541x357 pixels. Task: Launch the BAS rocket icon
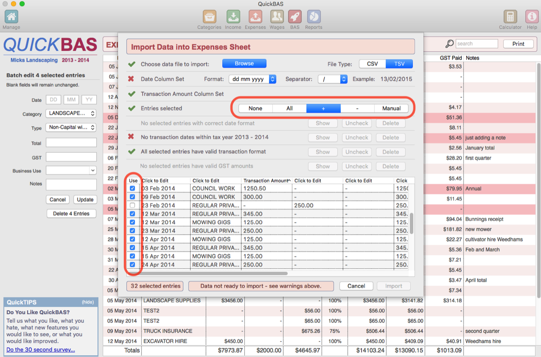295,17
